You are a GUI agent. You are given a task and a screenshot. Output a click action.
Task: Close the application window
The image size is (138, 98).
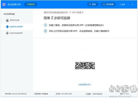click(x=132, y=5)
